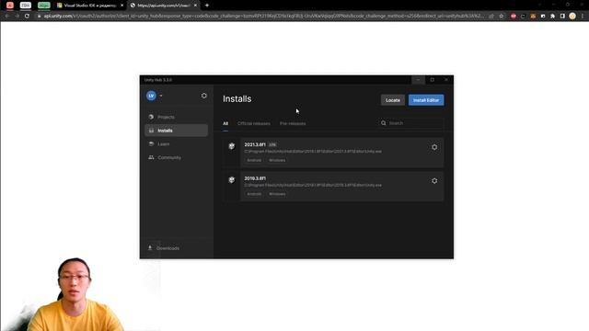This screenshot has height=331, width=589.
Task: Click the Projects sidebar icon
Action: click(151, 117)
